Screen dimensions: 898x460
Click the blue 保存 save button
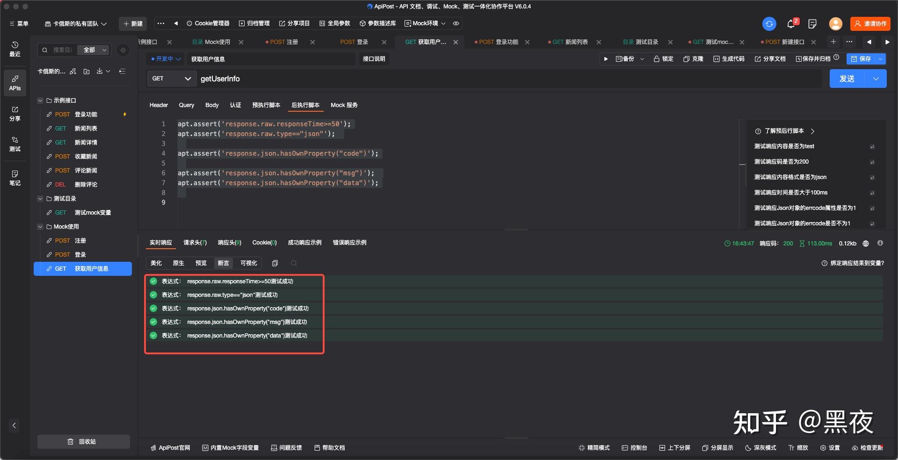[861, 59]
